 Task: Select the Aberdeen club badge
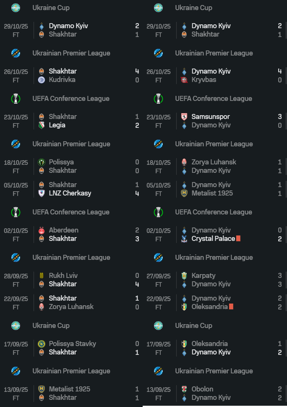pos(41,230)
